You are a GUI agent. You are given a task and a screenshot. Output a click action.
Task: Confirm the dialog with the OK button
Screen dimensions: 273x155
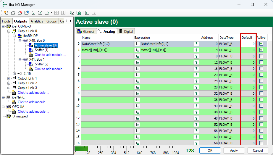[x=210, y=151]
